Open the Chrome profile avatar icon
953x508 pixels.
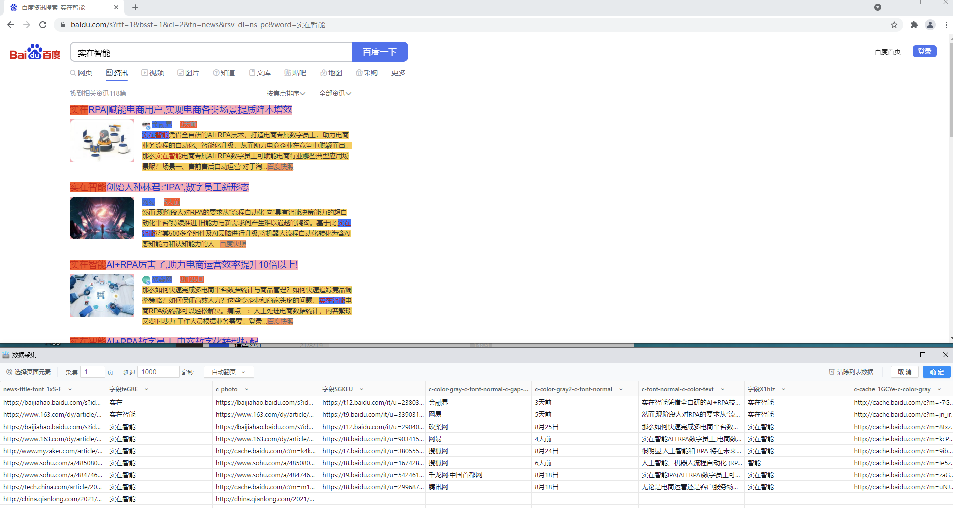pos(930,25)
